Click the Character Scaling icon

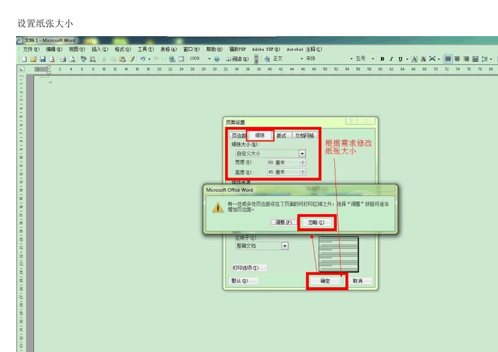[432, 59]
